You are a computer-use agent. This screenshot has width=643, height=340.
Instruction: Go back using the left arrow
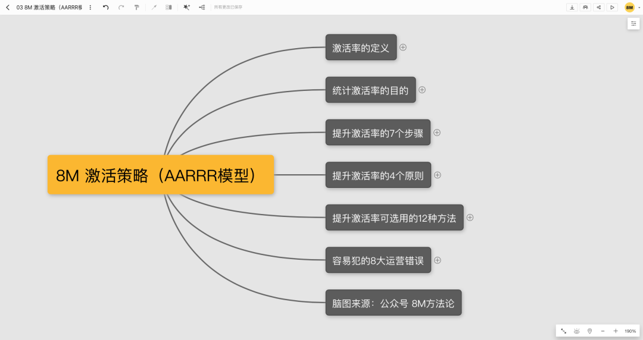coord(7,7)
